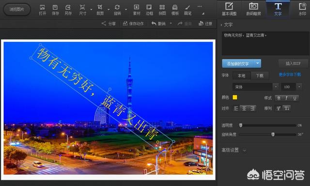Open the 素材 materials tool

[x=137, y=10]
